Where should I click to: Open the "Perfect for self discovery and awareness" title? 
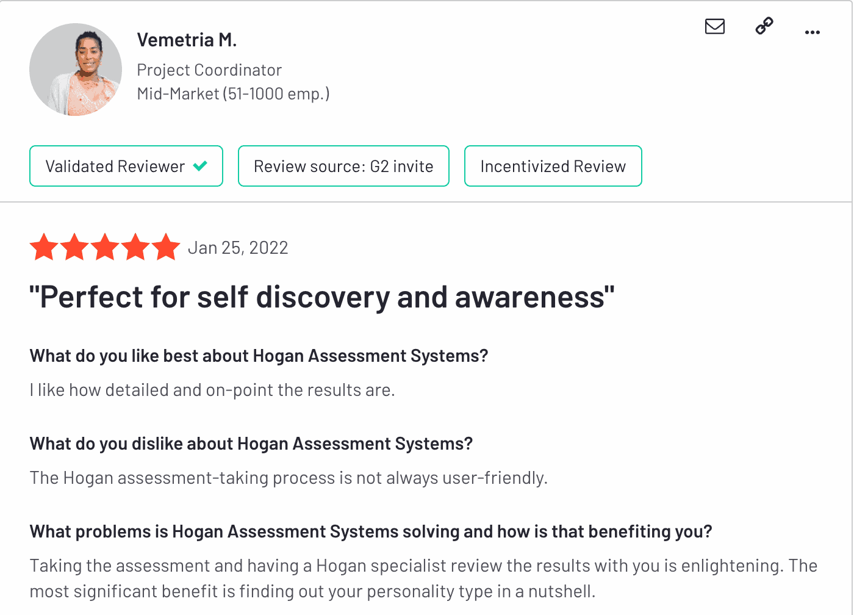point(322,297)
